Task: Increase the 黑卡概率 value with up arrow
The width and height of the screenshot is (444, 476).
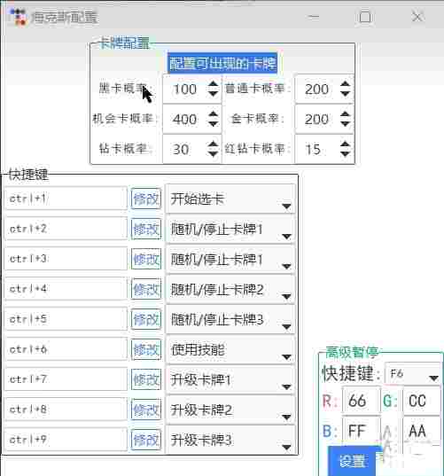Action: pyautogui.click(x=213, y=84)
